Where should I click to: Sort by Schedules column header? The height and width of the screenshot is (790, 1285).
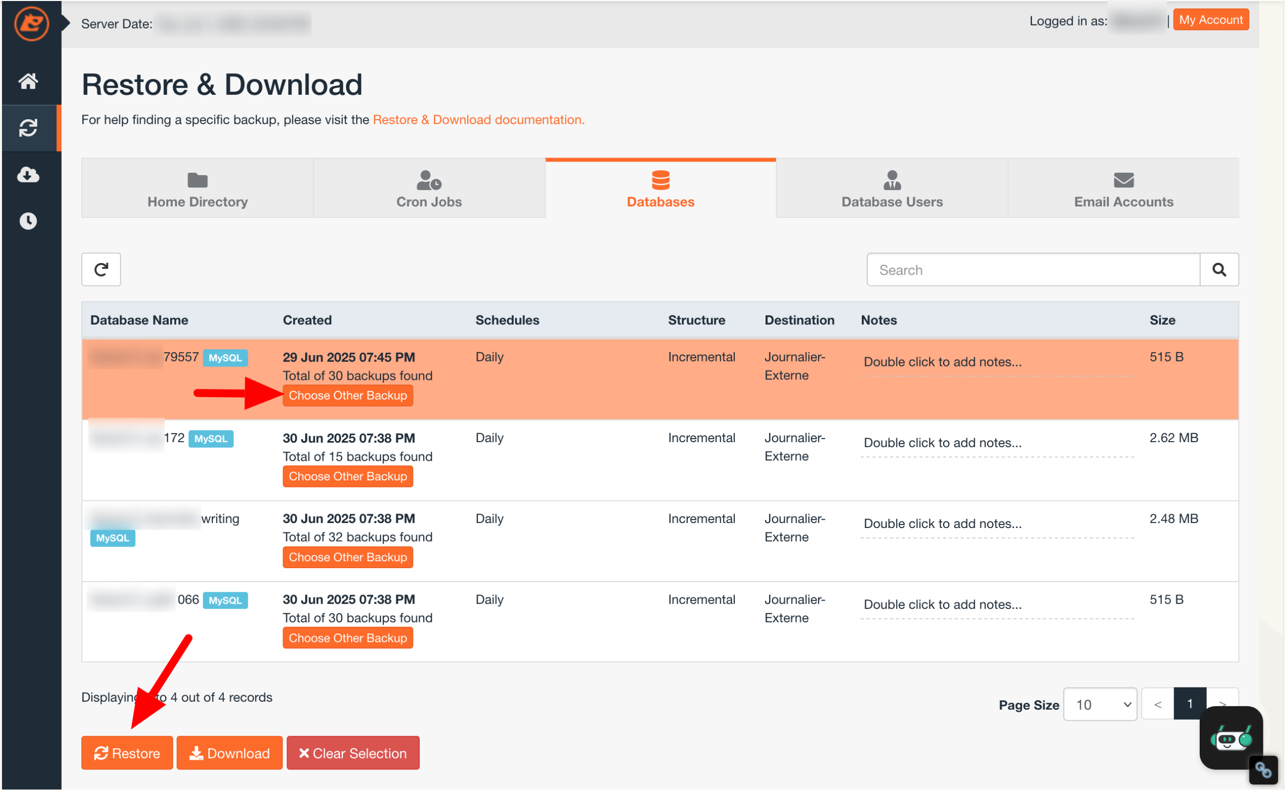coord(507,320)
